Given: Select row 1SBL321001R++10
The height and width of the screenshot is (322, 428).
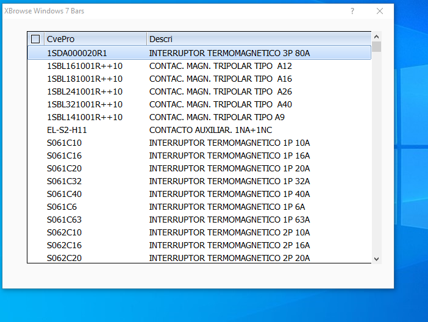Looking at the screenshot, I should click(x=199, y=104).
